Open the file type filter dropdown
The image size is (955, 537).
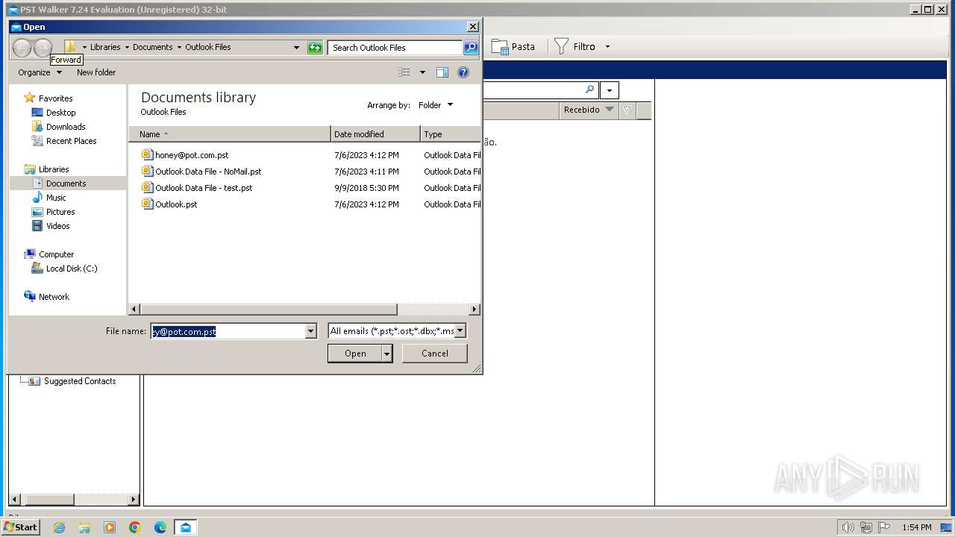pos(460,331)
